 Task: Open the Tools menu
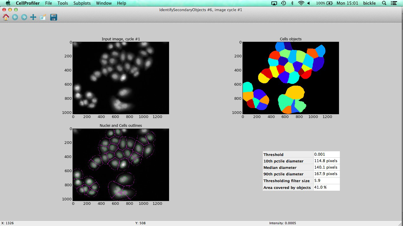[63, 3]
